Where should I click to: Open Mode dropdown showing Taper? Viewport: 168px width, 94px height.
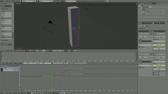[x=145, y=62]
